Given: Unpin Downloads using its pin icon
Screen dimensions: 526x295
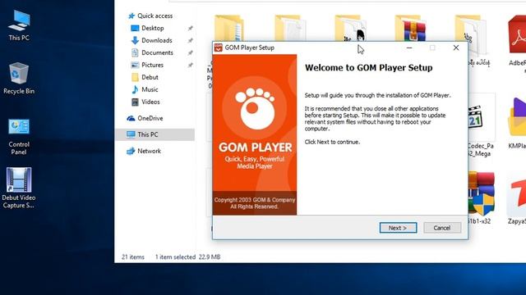Looking at the screenshot, I should click(190, 40).
